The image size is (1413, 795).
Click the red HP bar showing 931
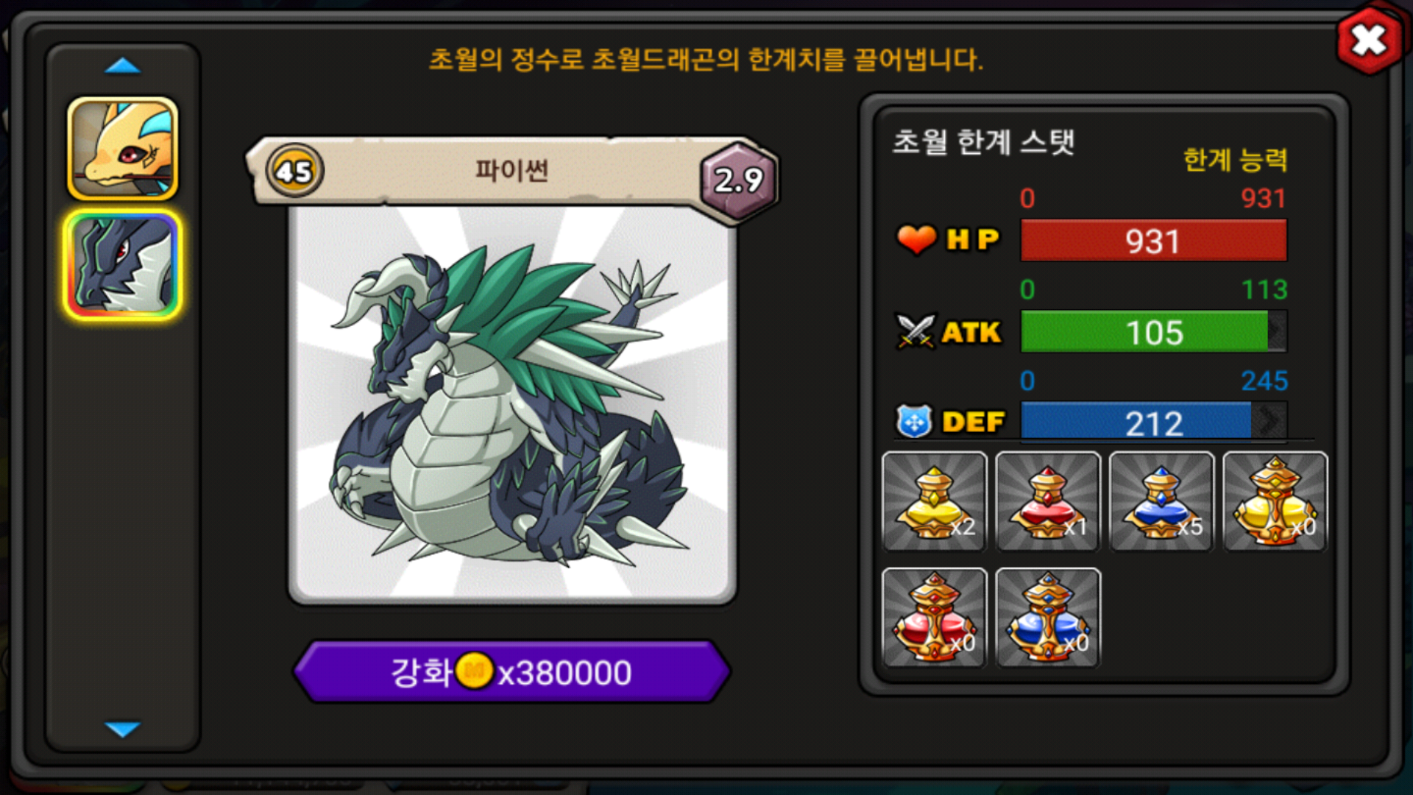point(1154,241)
